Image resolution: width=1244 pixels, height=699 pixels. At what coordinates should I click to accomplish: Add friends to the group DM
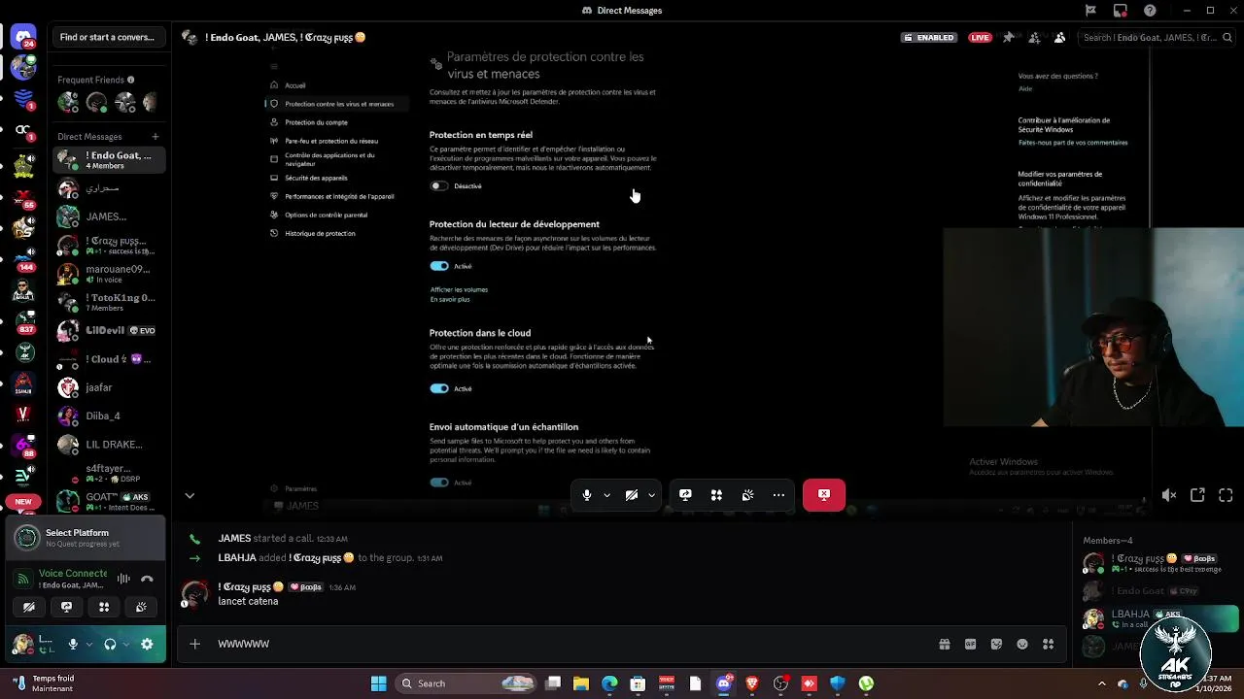point(1034,37)
